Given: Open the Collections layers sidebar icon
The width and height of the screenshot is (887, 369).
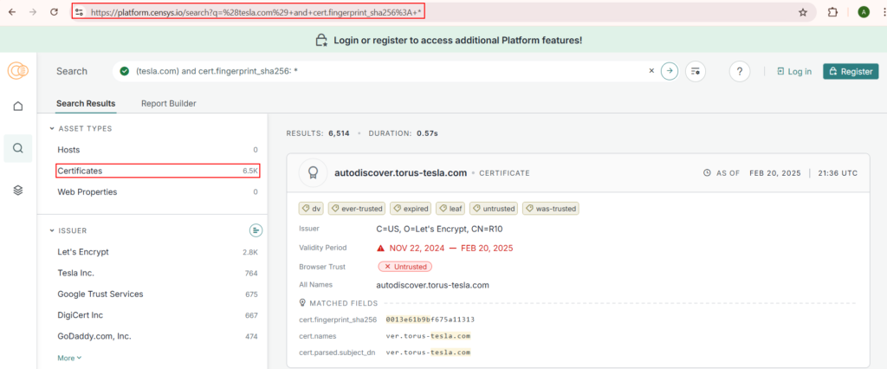Looking at the screenshot, I should [17, 190].
